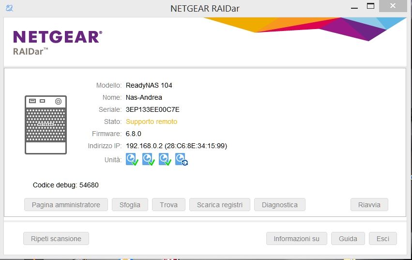Click the RAIDar app icon in title bar
412x260 pixels.
tap(9, 8)
